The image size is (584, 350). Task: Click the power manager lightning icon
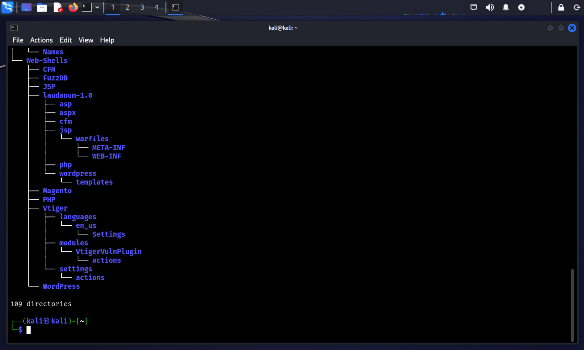tap(521, 7)
